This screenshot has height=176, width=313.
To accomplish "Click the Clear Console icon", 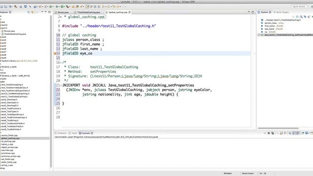I will point(278,133).
